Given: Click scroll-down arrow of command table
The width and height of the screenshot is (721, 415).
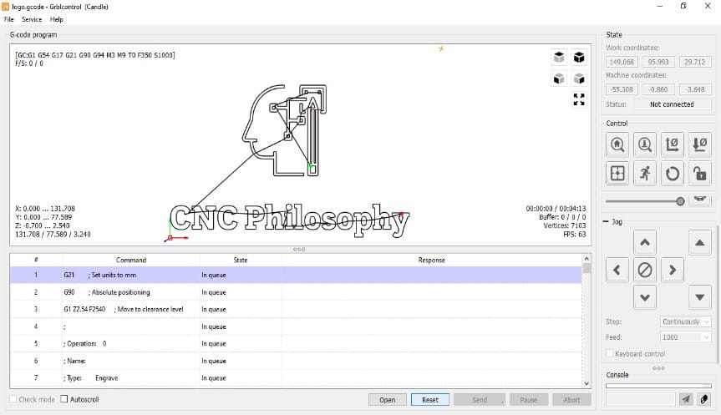Looking at the screenshot, I should point(586,383).
